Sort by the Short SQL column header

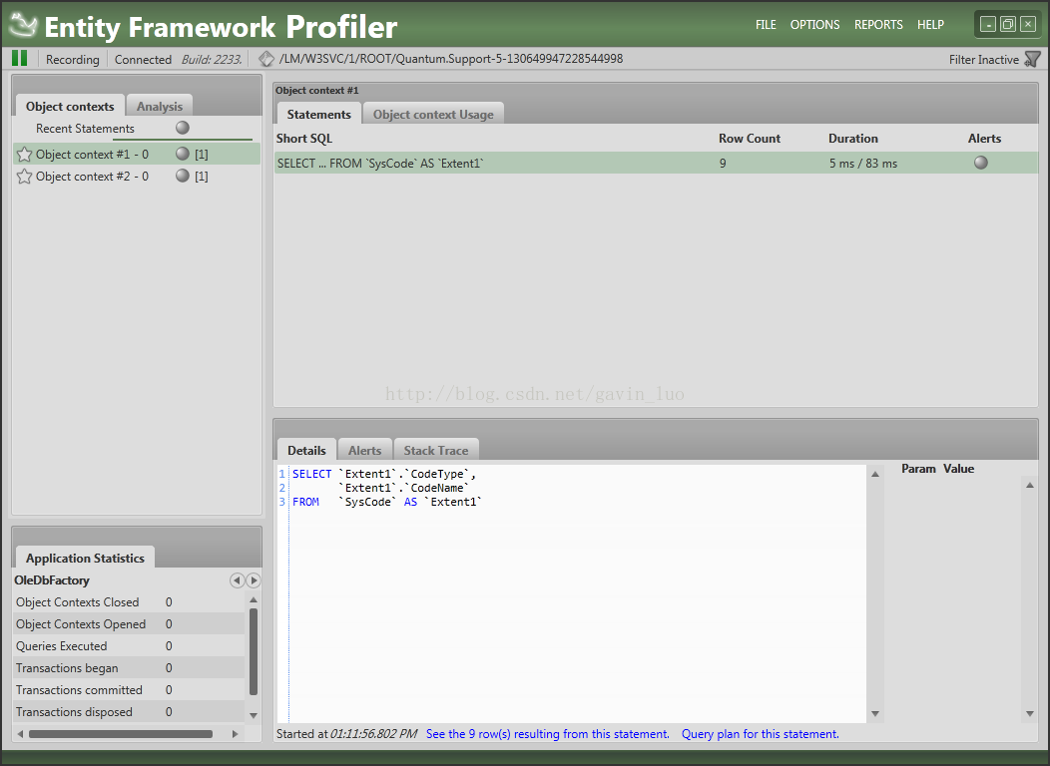pyautogui.click(x=304, y=139)
